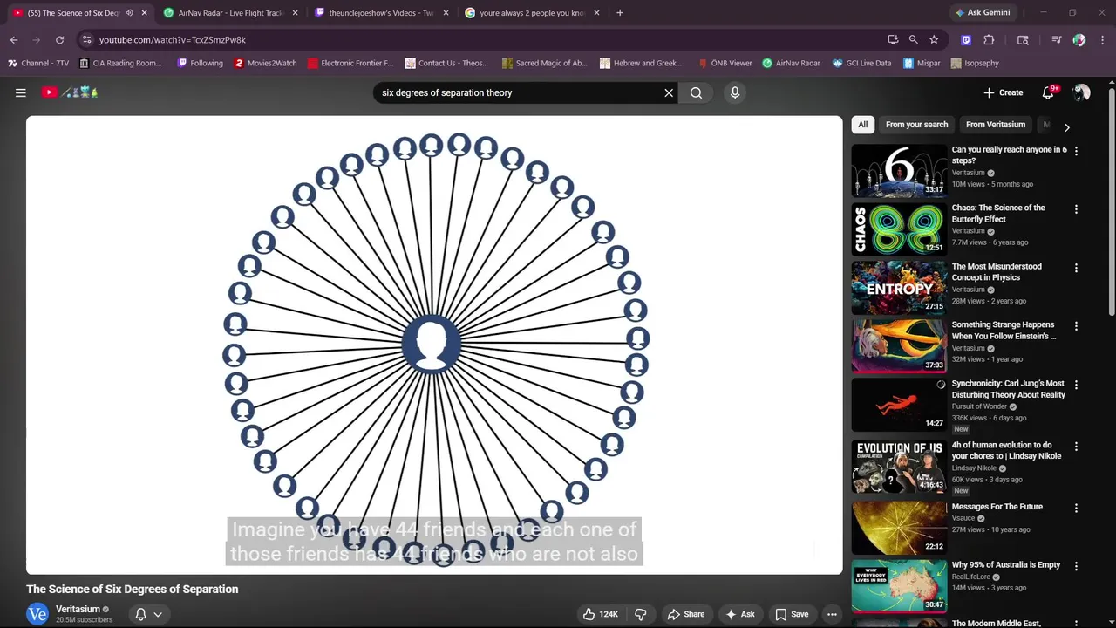This screenshot has height=628, width=1116.
Task: Open more actions ellipsis below video
Action: click(832, 614)
